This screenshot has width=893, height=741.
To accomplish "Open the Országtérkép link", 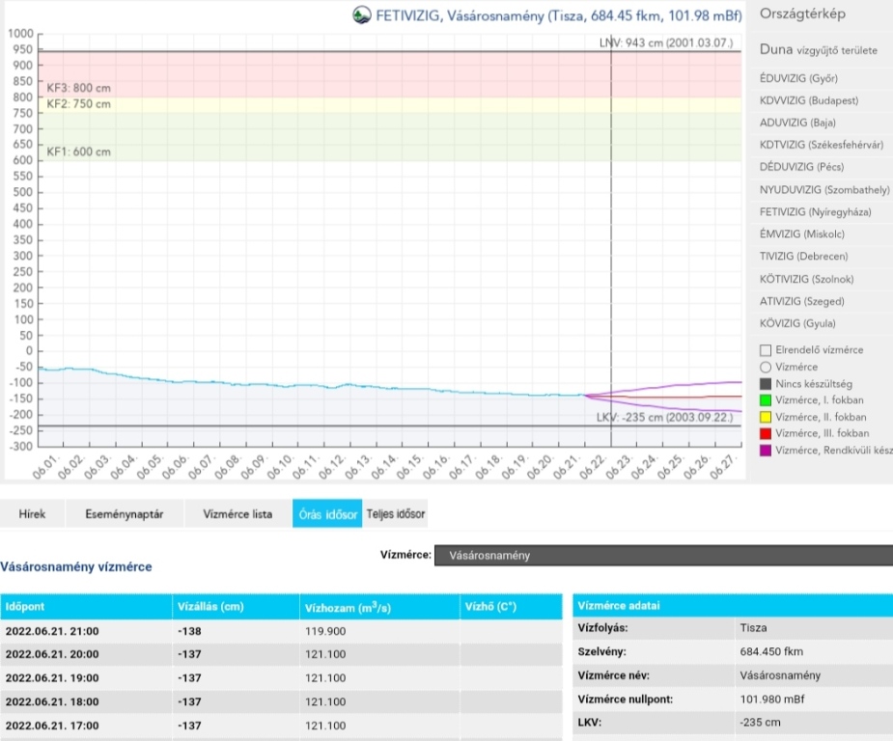I will (x=803, y=14).
